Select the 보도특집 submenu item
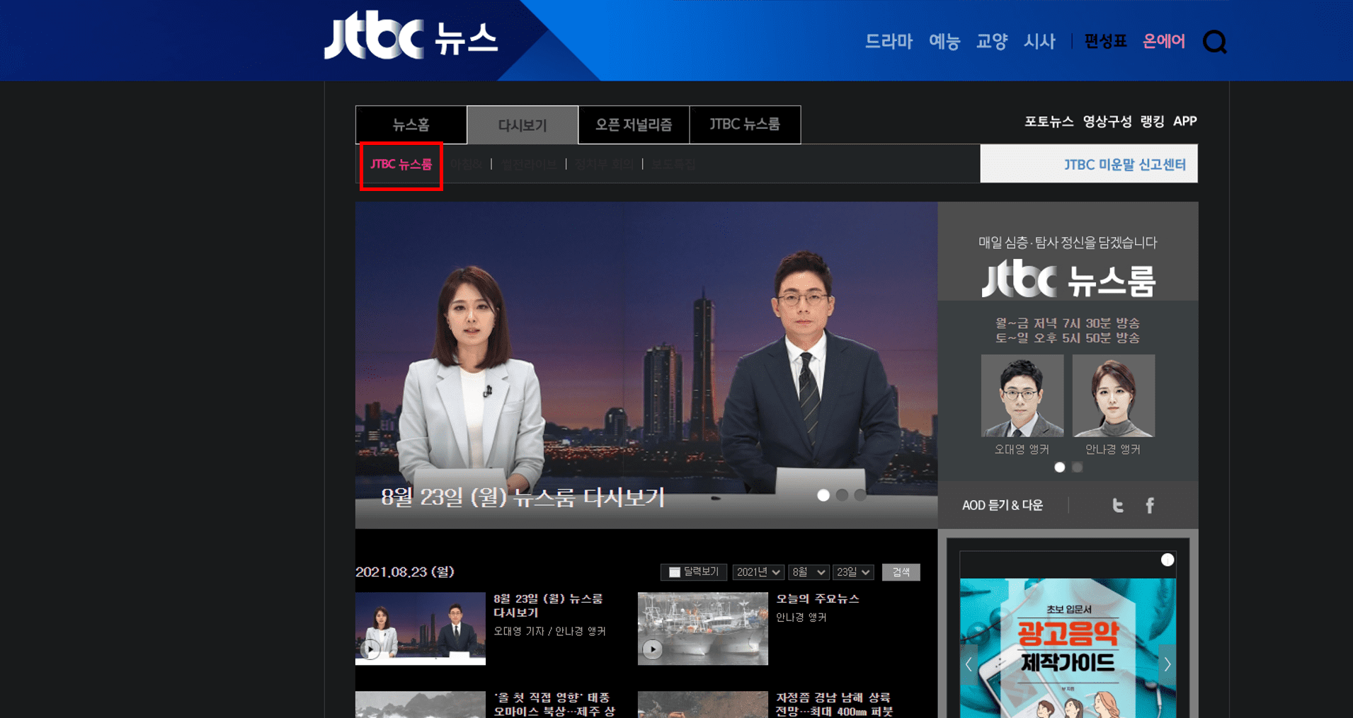The image size is (1353, 718). coord(673,164)
